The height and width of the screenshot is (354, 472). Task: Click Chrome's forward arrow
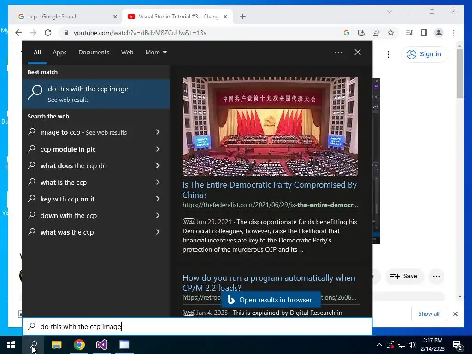point(33,33)
